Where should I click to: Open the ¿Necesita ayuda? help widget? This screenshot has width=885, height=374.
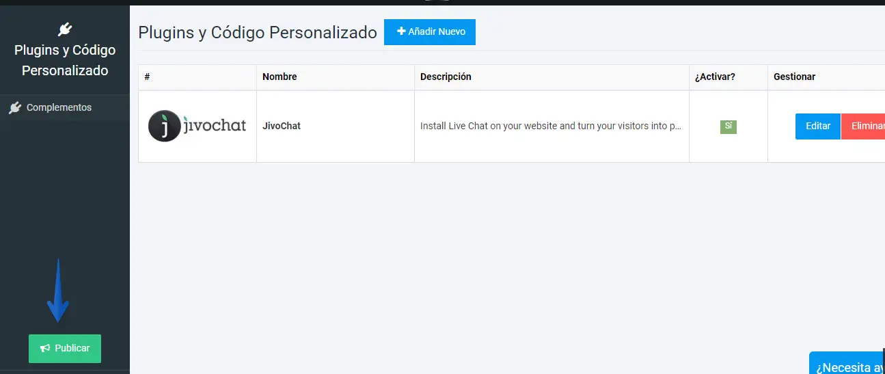[849, 366]
